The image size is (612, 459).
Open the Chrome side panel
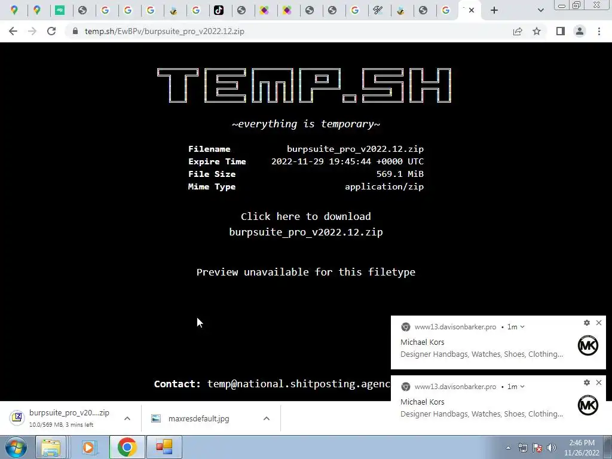(x=561, y=31)
